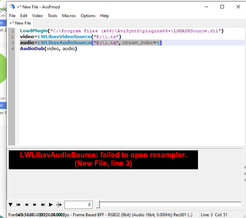246x218 pixels.
Task: Jump to the next bookmark
Action: 43,205
